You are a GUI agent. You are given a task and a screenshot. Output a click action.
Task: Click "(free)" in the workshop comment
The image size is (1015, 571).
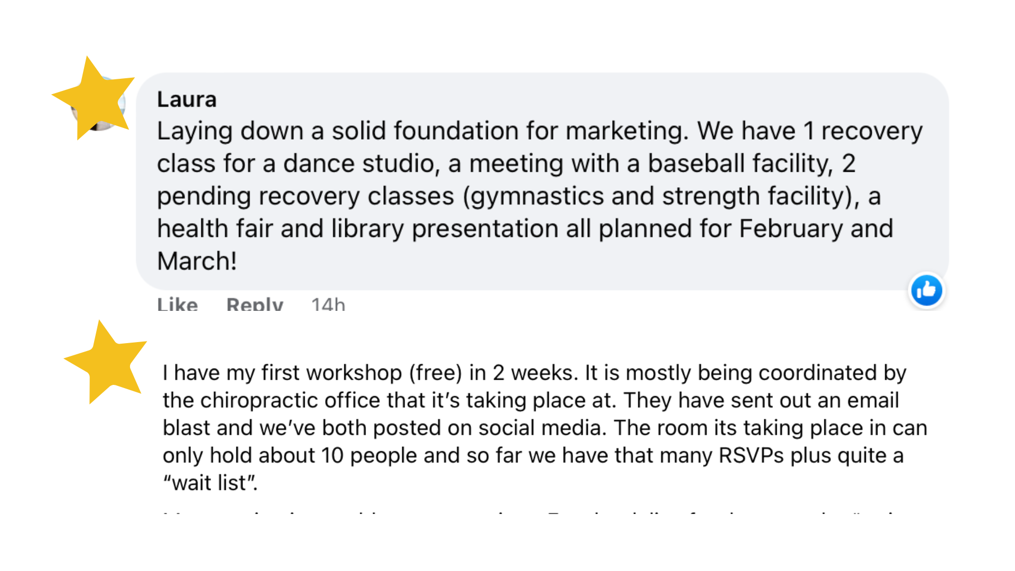click(435, 373)
